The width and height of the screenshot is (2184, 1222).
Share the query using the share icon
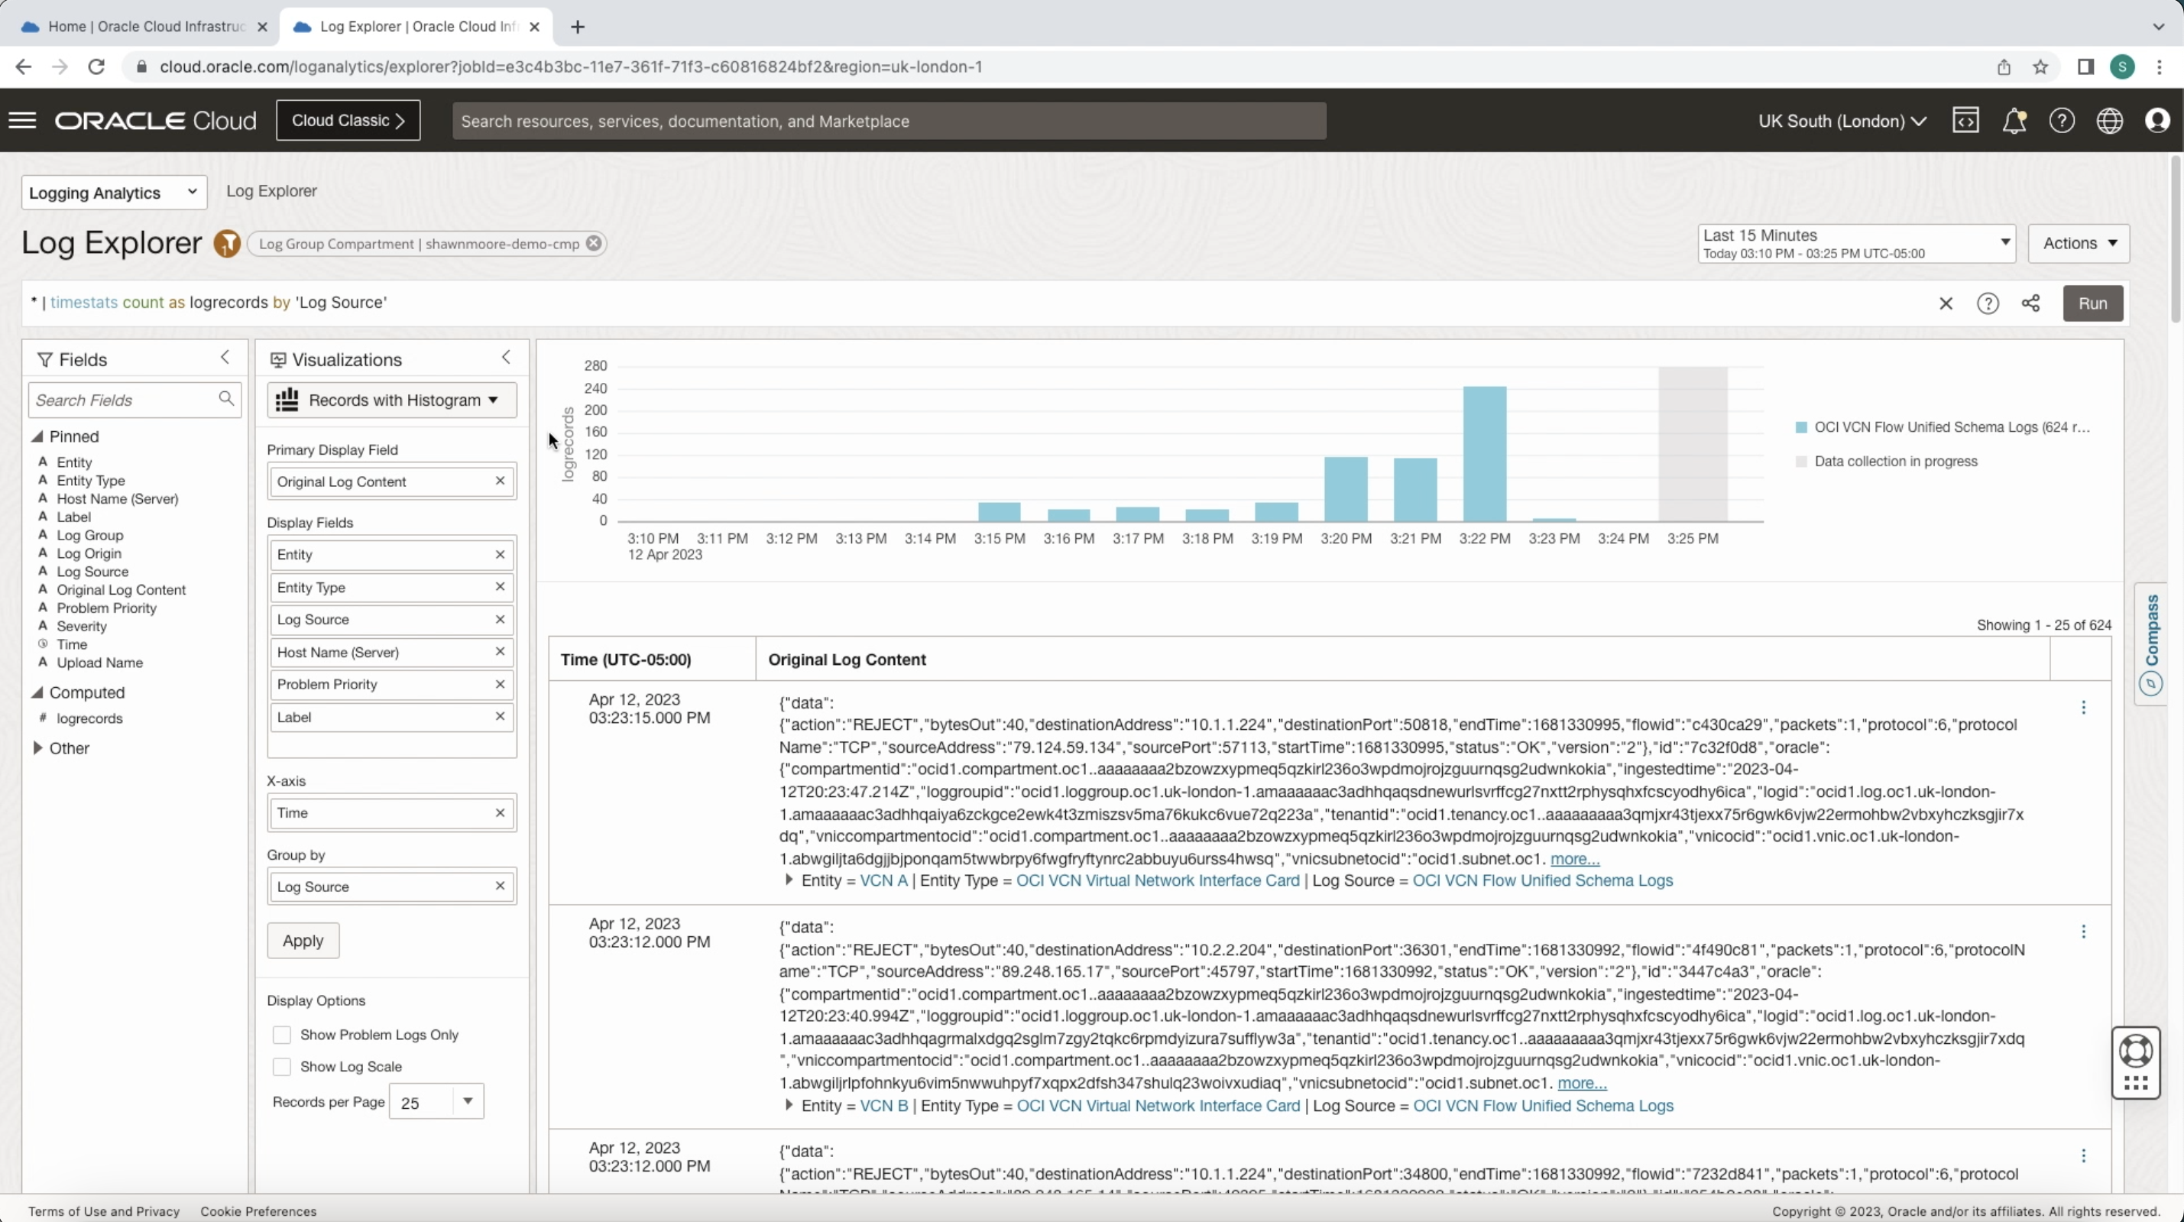[2030, 303]
